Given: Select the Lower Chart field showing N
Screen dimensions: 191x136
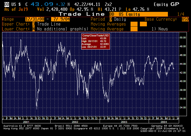Looking at the screenshot, I should tap(33, 29).
